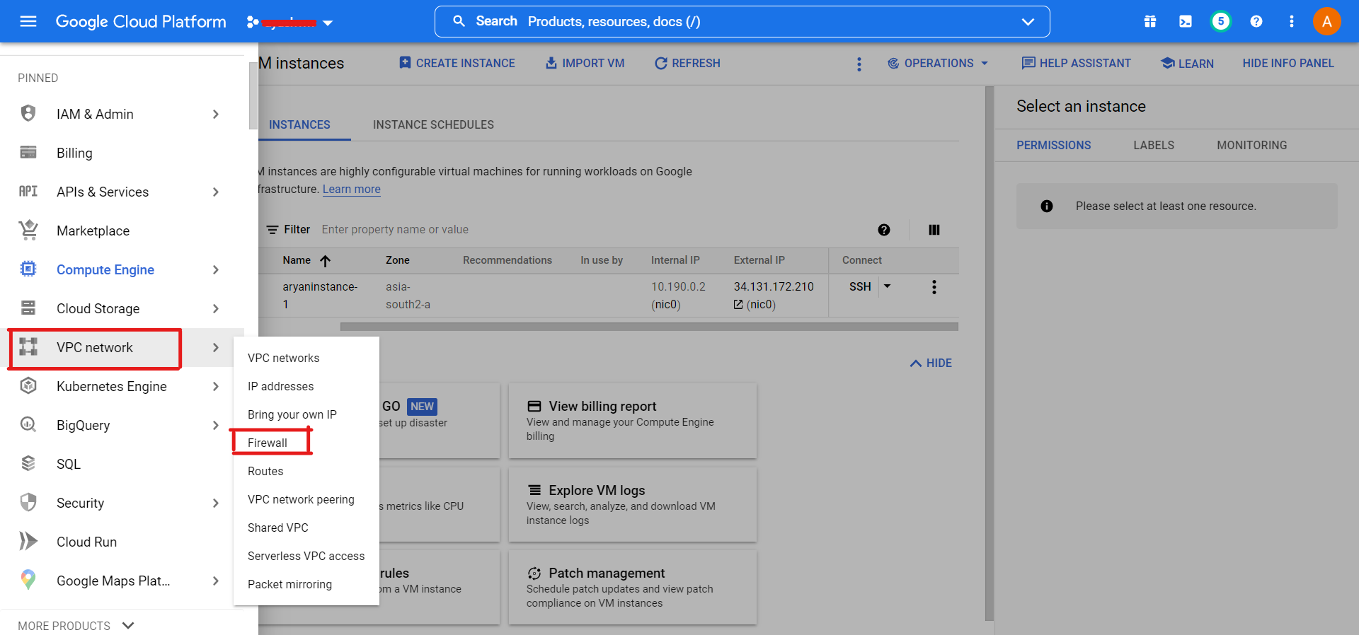Follow the Learn more link
The height and width of the screenshot is (635, 1359).
tap(352, 189)
